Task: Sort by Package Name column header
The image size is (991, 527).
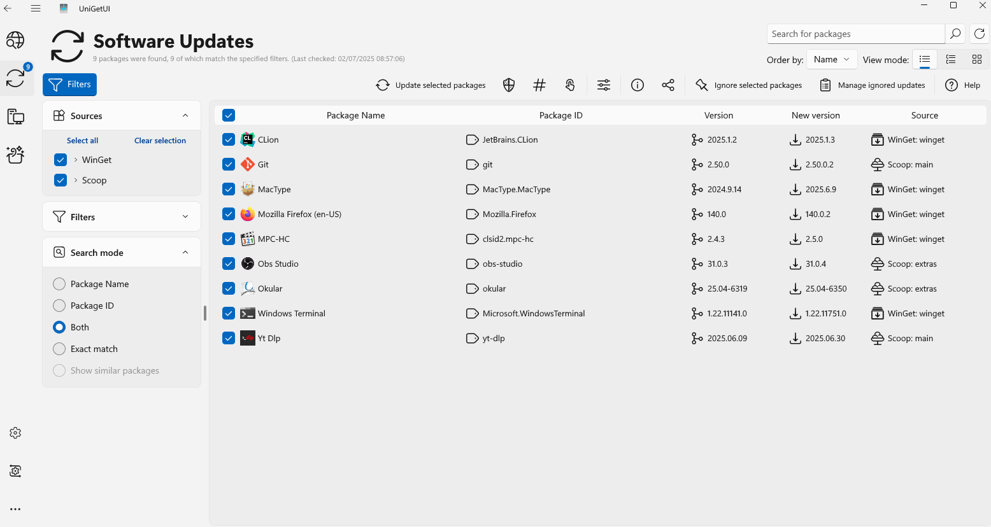Action: [x=355, y=115]
